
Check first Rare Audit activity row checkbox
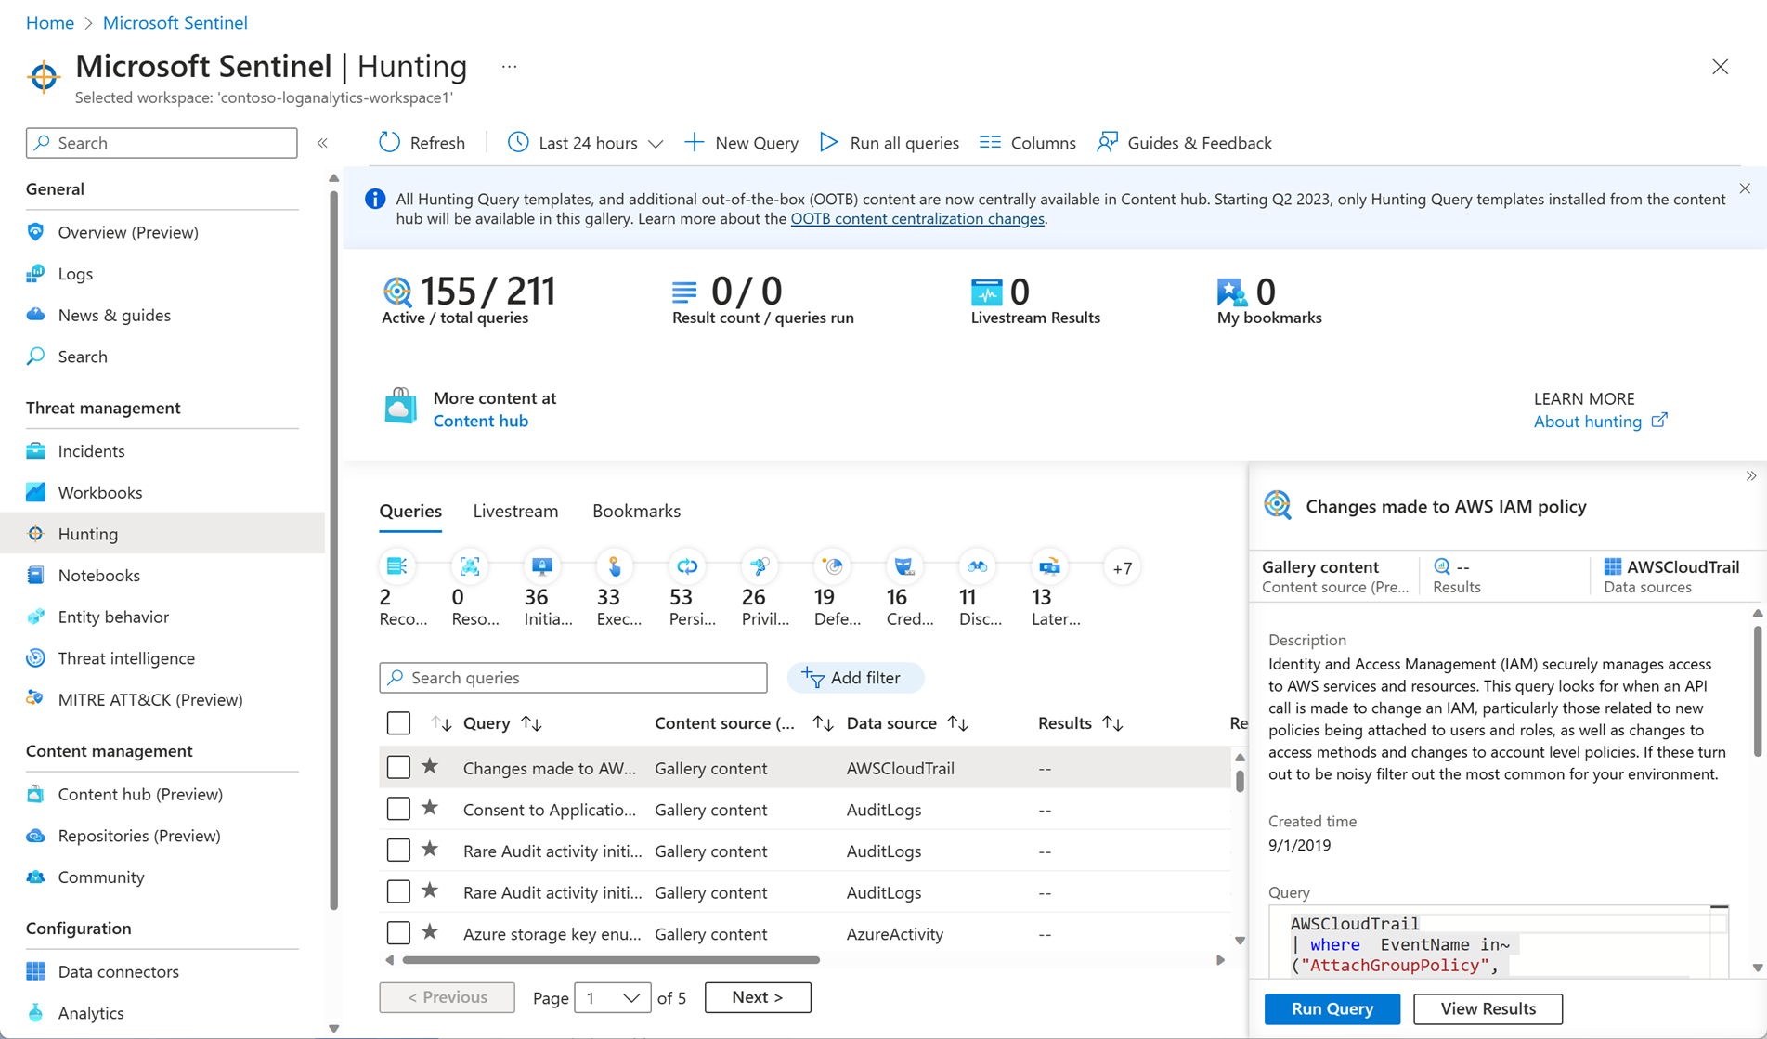[398, 850]
